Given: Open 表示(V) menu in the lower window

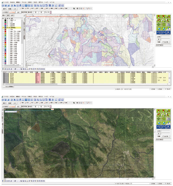Looking at the screenshot, I should [41, 96].
